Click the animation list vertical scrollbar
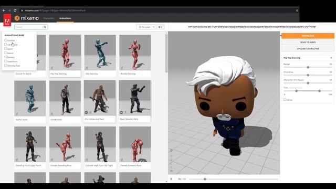 tap(166, 53)
